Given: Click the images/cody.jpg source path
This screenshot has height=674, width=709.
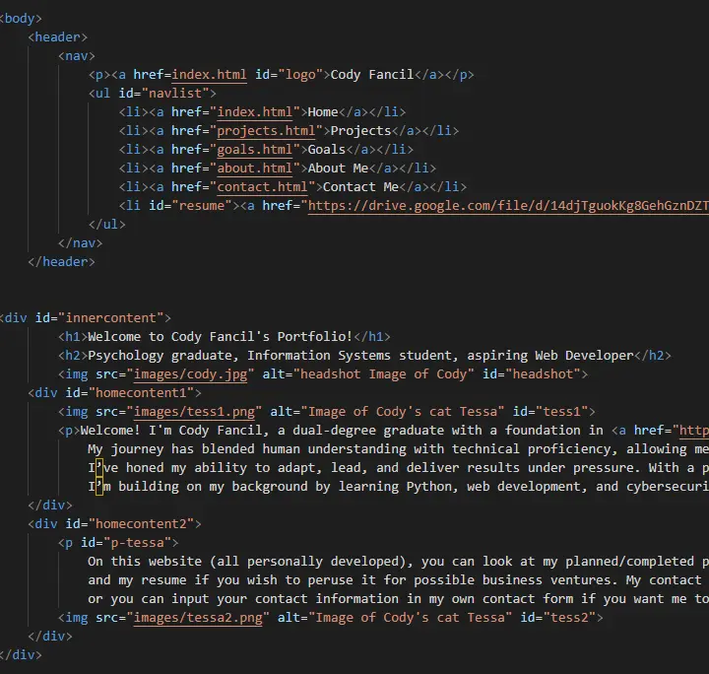Looking at the screenshot, I should (x=191, y=374).
